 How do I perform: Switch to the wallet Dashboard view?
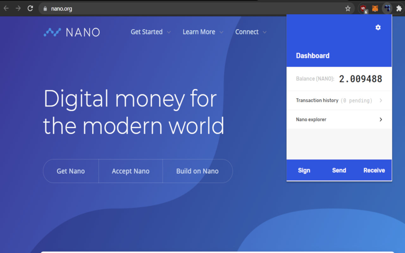[313, 55]
